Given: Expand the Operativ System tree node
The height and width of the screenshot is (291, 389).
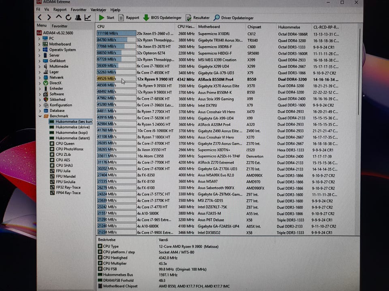Looking at the screenshot, I should (x=39, y=50).
